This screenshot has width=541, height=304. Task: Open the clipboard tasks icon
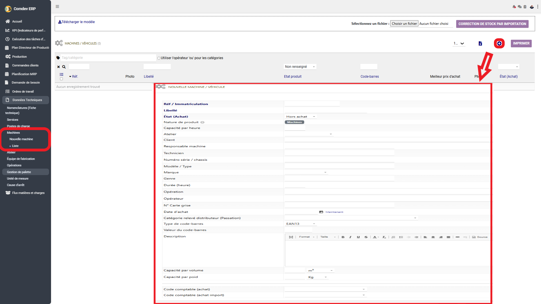point(525,7)
